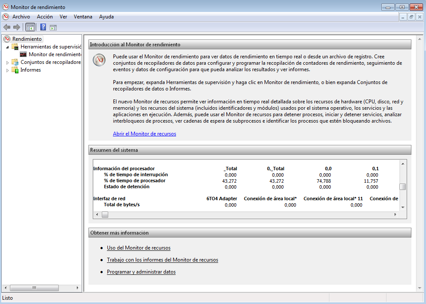
Task: Open Trabajo con los informes link
Action: pos(162,260)
